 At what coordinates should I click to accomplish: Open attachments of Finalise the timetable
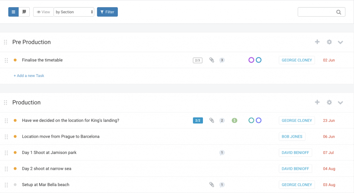[x=212, y=60]
